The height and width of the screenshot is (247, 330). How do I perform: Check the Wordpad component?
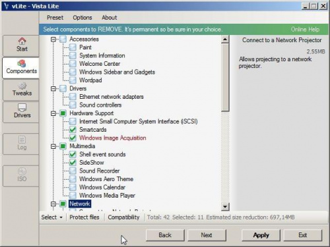(73, 80)
